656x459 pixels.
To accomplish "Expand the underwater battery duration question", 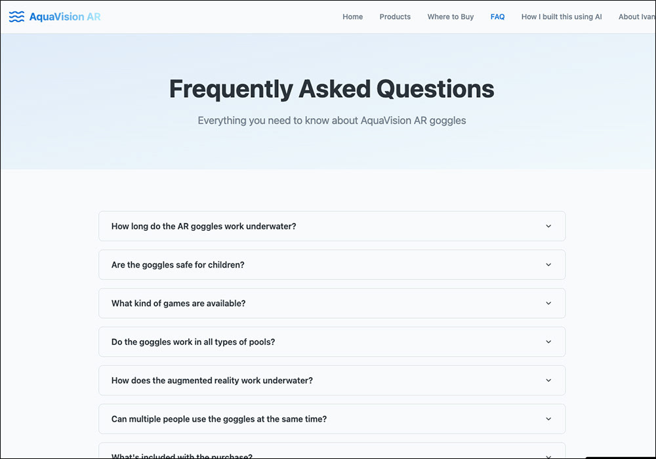I will (x=203, y=226).
